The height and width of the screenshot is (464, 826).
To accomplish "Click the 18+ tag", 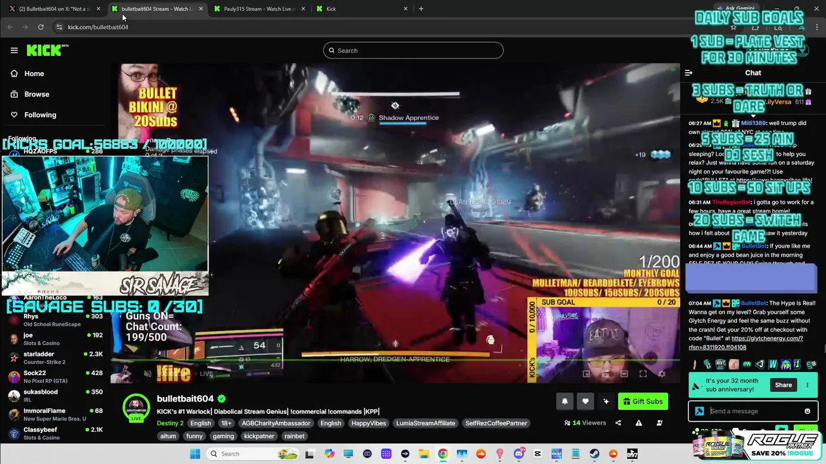I will click(226, 423).
